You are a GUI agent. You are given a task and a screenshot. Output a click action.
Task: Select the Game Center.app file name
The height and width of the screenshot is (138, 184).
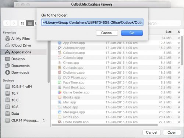76,92
